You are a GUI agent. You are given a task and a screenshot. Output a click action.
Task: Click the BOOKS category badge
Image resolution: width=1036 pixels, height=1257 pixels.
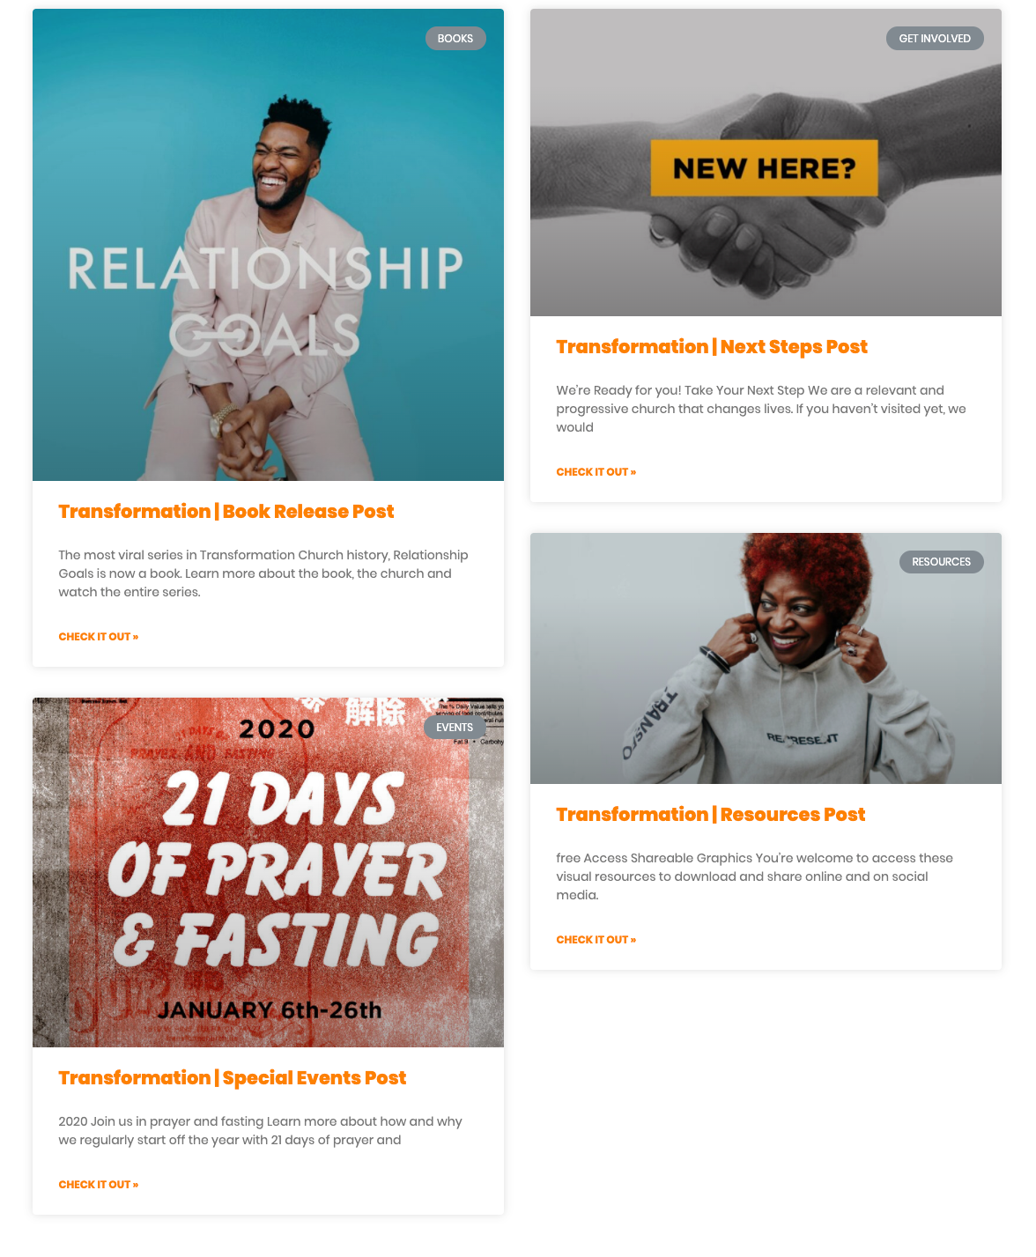click(x=455, y=39)
